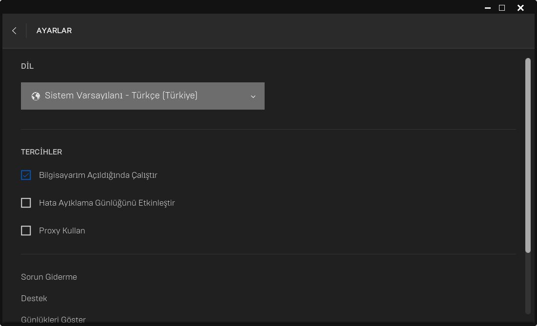This screenshot has height=326, width=537.
Task: Click the Proxy Kullan label text
Action: pyautogui.click(x=62, y=230)
